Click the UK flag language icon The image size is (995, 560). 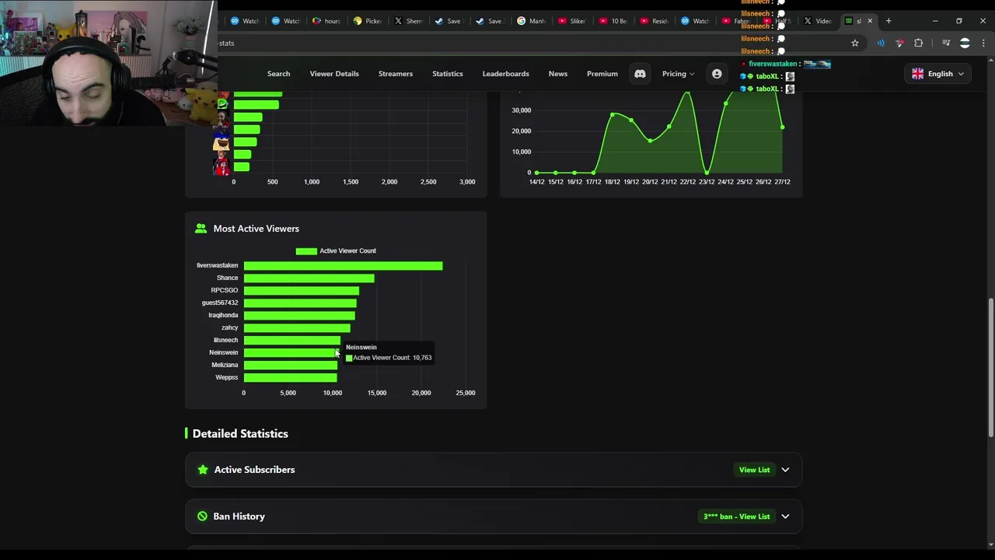[918, 74]
